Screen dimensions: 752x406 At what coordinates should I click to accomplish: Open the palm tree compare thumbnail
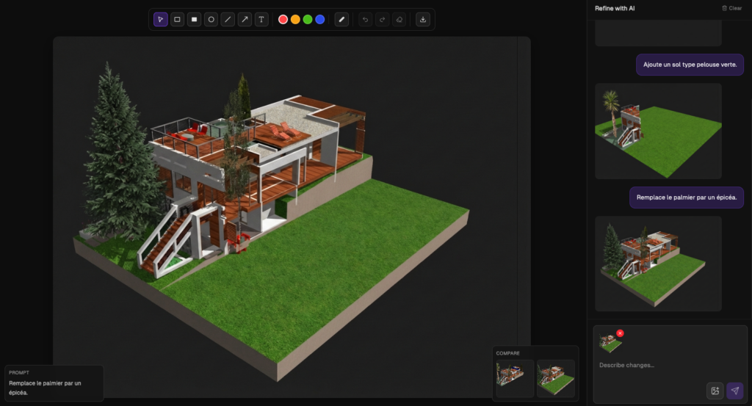515,378
